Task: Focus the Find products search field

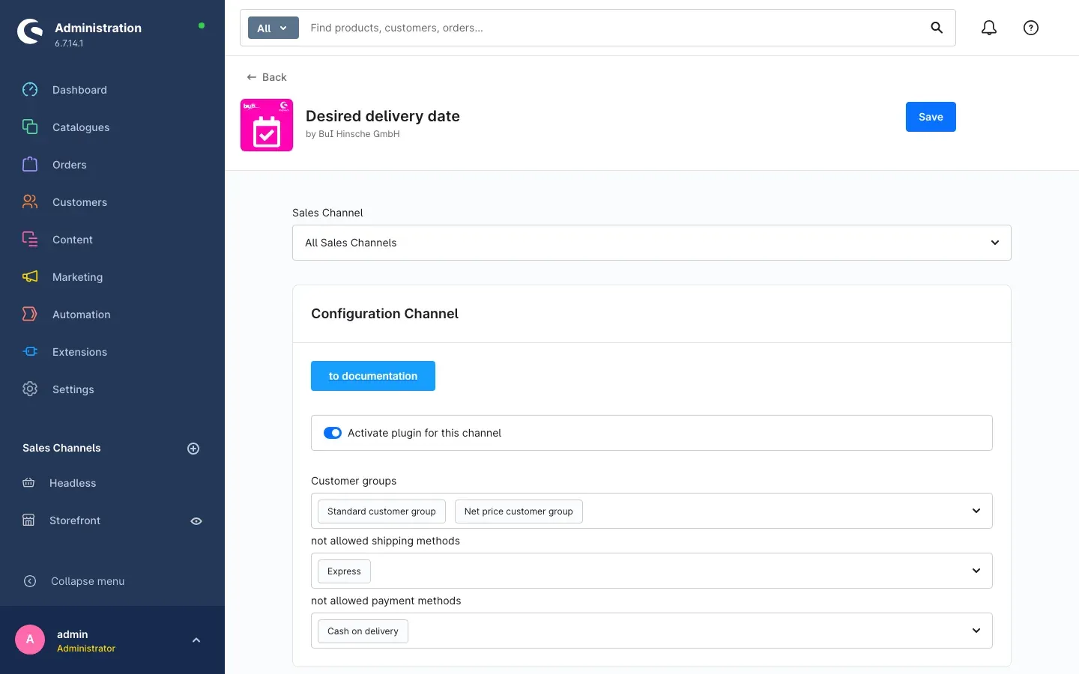Action: [x=613, y=28]
